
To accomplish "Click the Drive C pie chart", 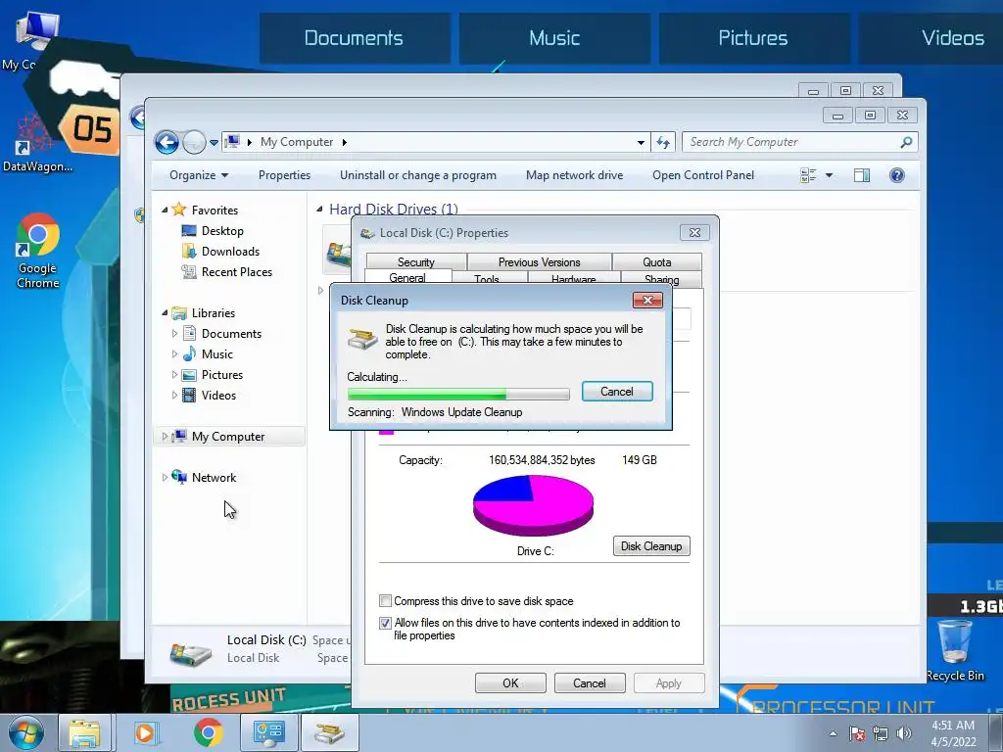I will point(533,505).
